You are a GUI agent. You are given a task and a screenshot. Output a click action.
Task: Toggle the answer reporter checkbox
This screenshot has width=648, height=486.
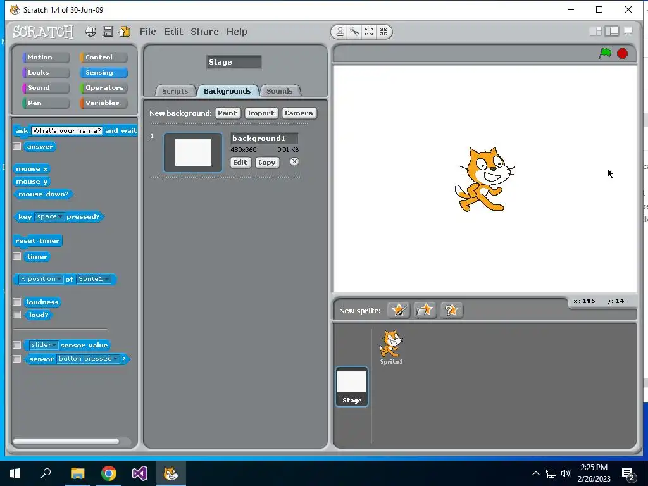[x=17, y=146]
